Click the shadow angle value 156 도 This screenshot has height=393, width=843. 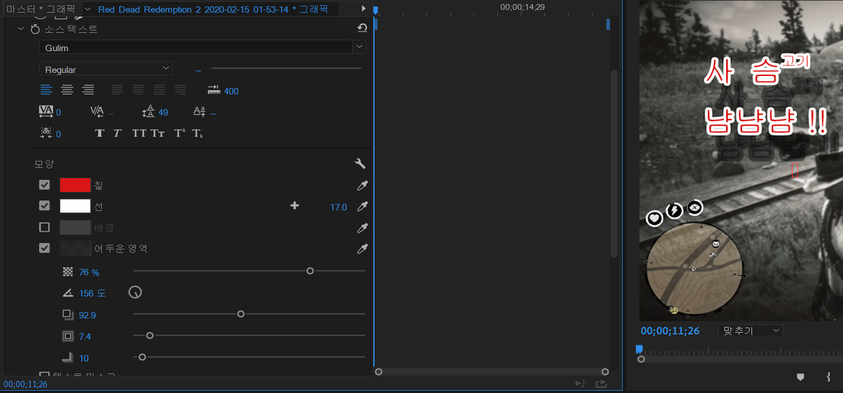pyautogui.click(x=92, y=293)
